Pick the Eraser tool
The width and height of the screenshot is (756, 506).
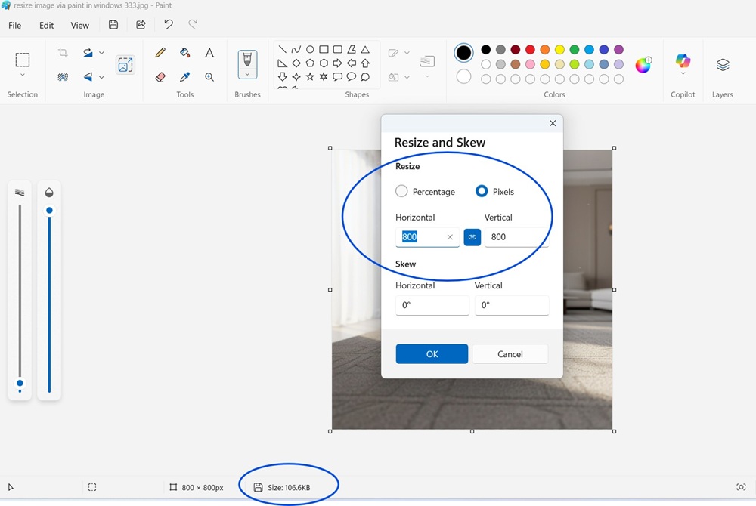tap(160, 77)
